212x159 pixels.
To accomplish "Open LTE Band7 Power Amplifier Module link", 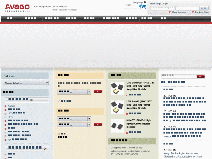I will [x=139, y=105].
